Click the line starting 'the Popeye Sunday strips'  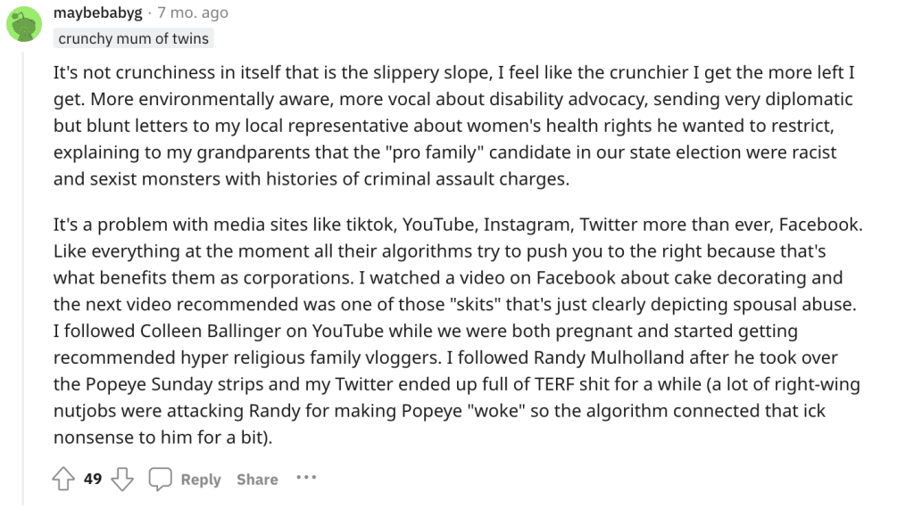(457, 384)
